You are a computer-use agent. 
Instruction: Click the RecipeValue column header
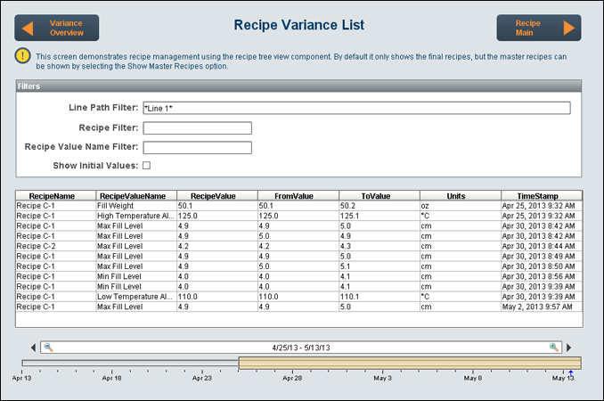click(216, 195)
